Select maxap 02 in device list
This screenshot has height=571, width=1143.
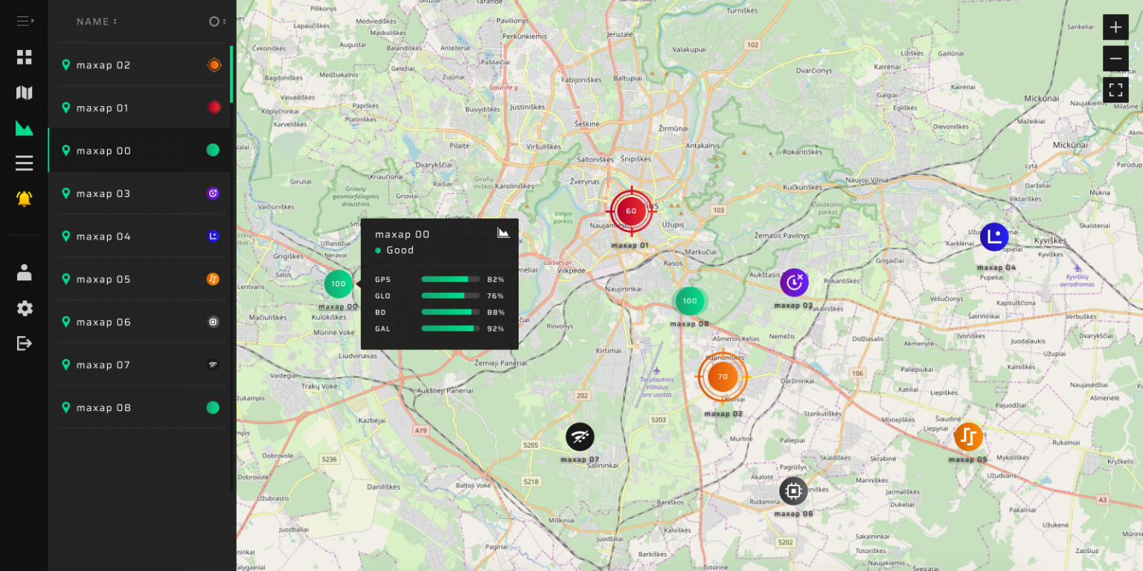[x=103, y=65]
